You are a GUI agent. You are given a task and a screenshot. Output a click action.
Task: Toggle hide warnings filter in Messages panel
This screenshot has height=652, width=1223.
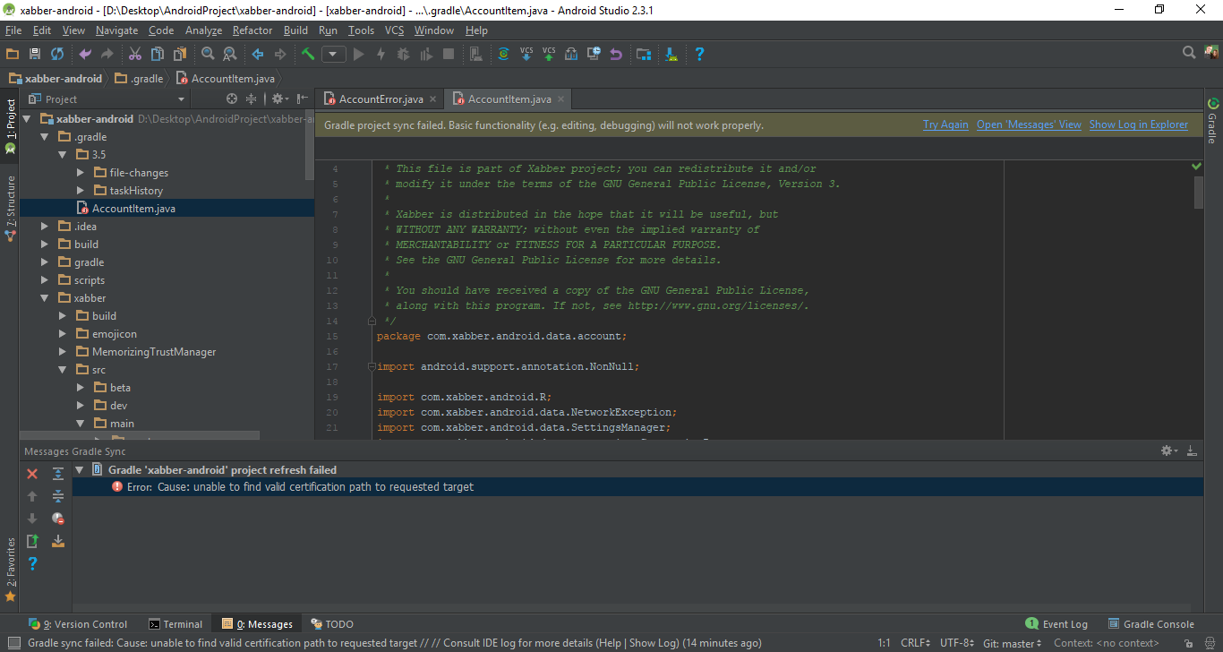click(58, 519)
